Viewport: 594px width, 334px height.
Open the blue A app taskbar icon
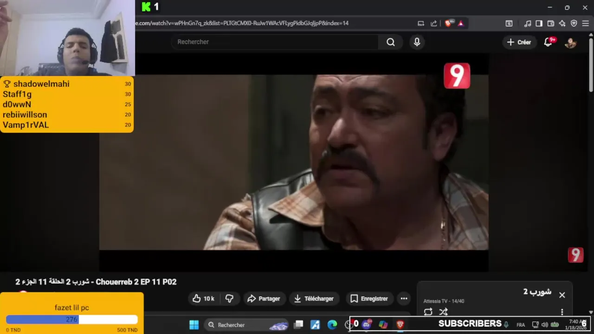[315, 325]
